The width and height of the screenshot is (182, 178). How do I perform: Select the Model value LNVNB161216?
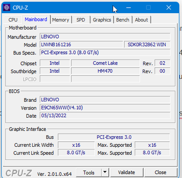[81, 44]
